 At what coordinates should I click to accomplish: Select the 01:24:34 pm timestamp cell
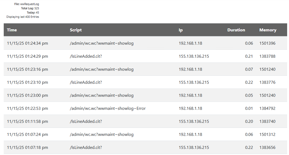coord(27,43)
